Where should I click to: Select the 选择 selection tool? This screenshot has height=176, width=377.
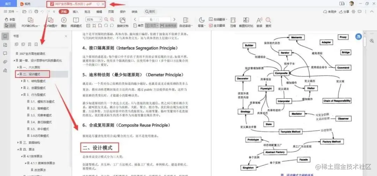[10, 25]
